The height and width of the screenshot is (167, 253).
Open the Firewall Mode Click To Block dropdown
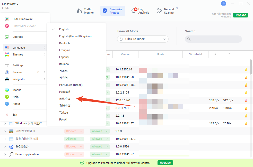(x=143, y=39)
